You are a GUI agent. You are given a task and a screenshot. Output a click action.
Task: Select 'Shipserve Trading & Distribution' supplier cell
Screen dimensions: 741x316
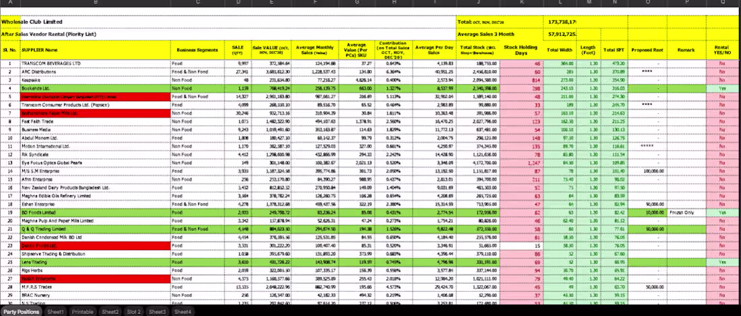pos(95,253)
